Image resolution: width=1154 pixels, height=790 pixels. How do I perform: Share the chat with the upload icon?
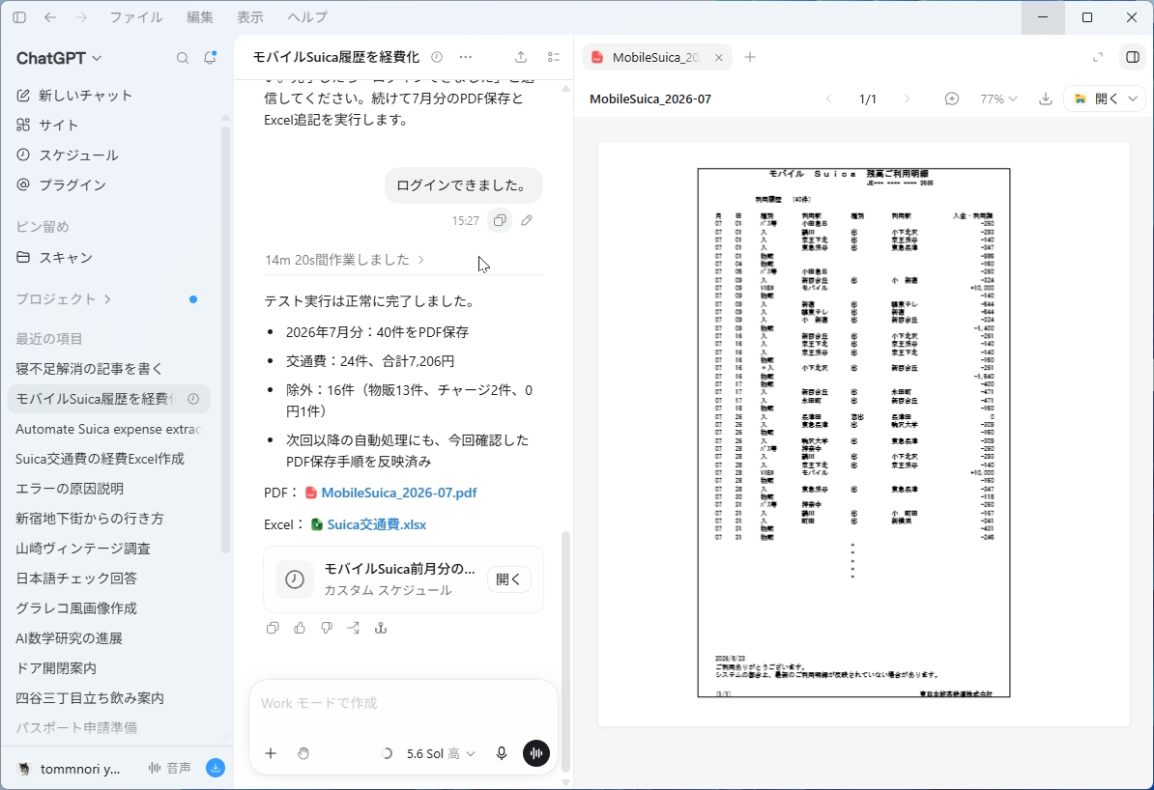(521, 57)
